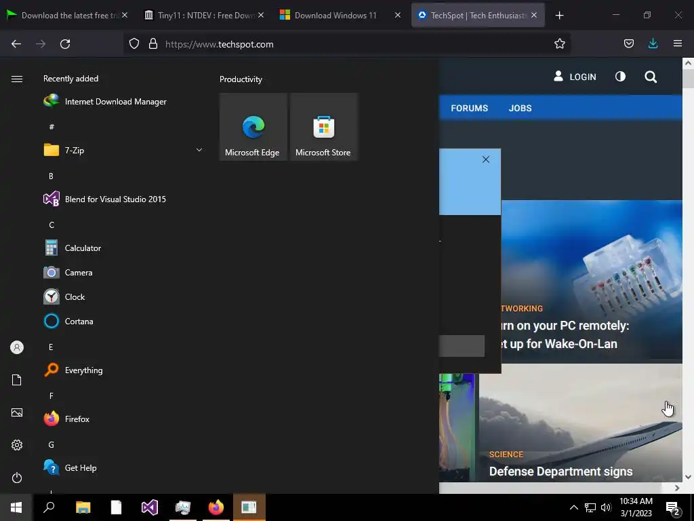Screen dimensions: 694x521
Task: Open Documents shortcut in Start sidebar
Action: (x=17, y=380)
